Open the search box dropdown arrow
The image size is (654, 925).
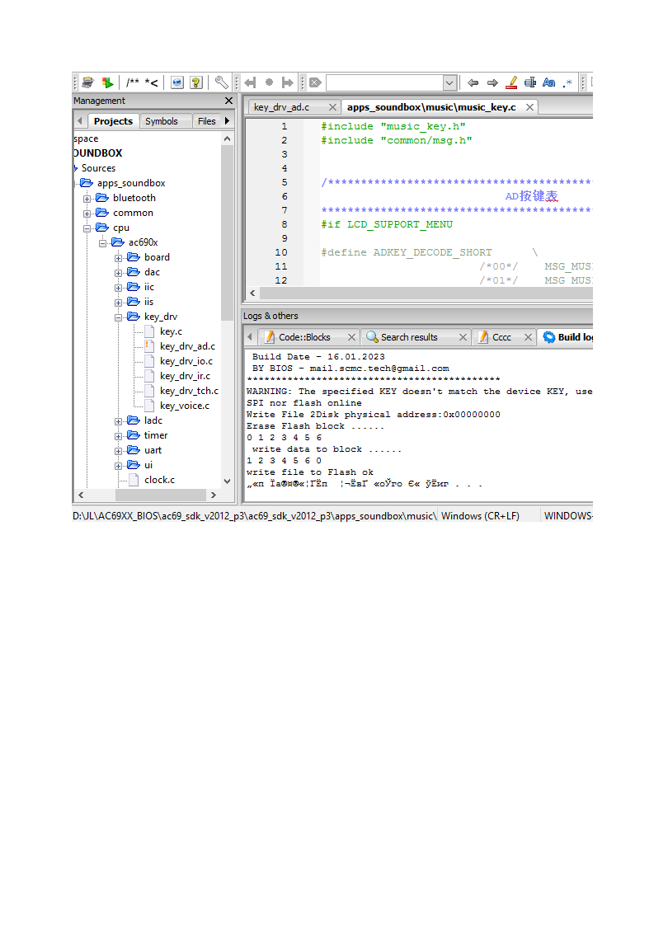449,82
